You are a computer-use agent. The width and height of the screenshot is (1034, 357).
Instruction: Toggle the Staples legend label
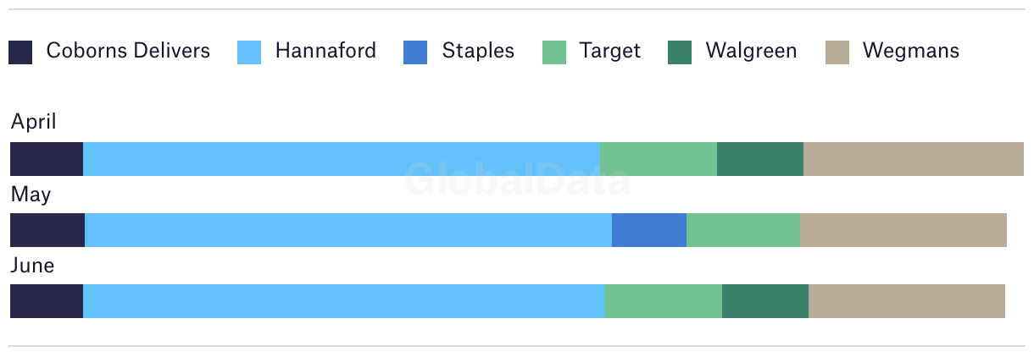click(478, 51)
